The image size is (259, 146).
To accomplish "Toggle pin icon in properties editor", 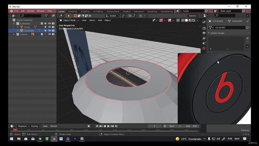I will (x=247, y=21).
